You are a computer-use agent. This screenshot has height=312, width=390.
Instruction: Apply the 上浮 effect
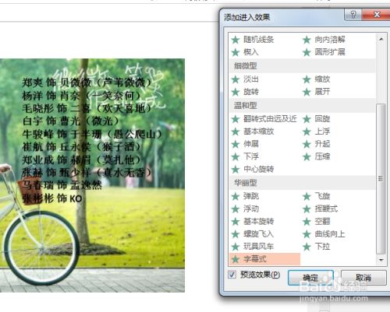click(317, 131)
